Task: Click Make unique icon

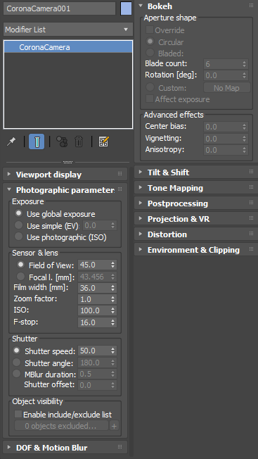Action: [x=62, y=142]
